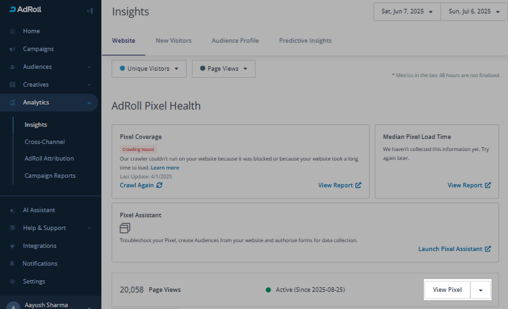Expand the Audiences submenu chevron

[89, 67]
